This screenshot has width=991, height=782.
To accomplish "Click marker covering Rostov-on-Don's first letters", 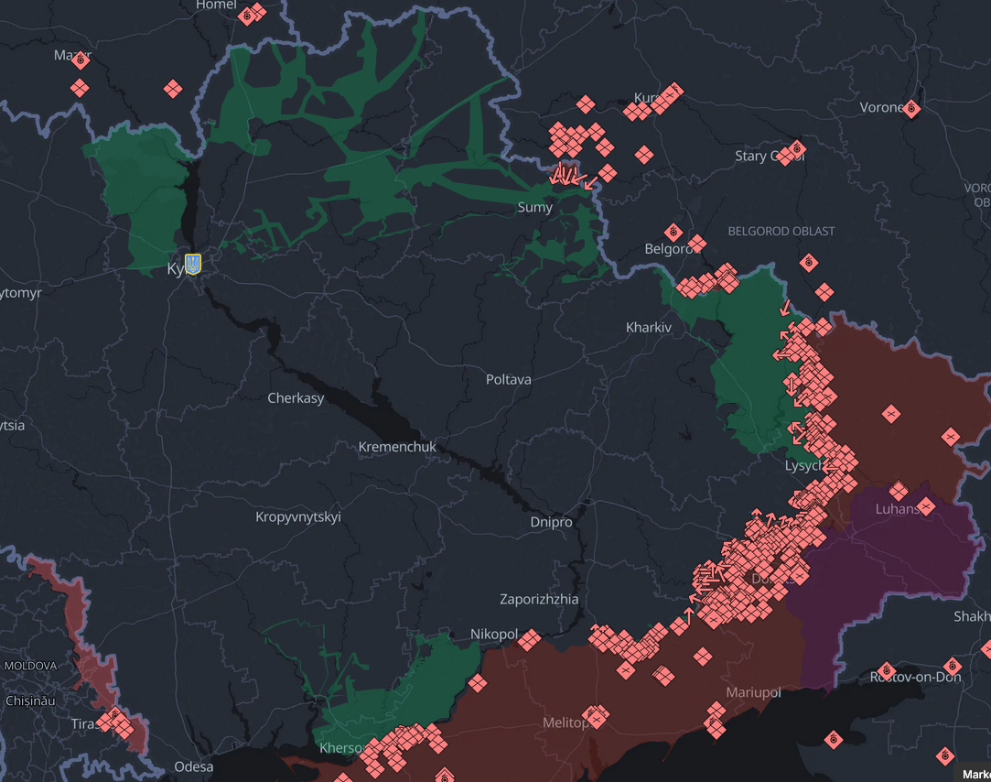I will coord(886,671).
